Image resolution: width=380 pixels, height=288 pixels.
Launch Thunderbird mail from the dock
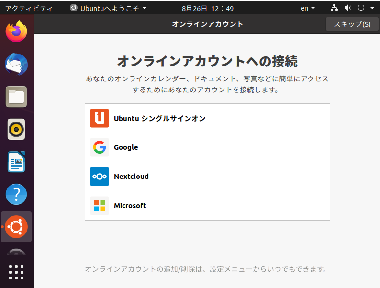(16, 64)
